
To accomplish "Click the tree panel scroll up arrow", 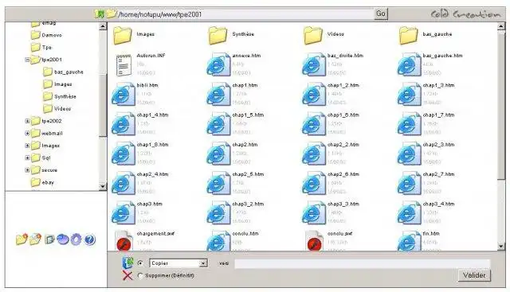I will [103, 26].
